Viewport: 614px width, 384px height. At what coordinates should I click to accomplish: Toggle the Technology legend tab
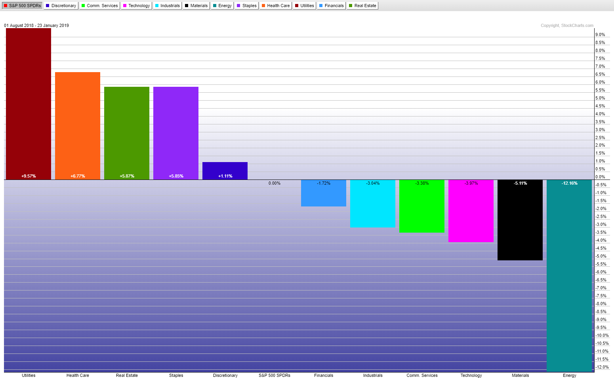(136, 6)
